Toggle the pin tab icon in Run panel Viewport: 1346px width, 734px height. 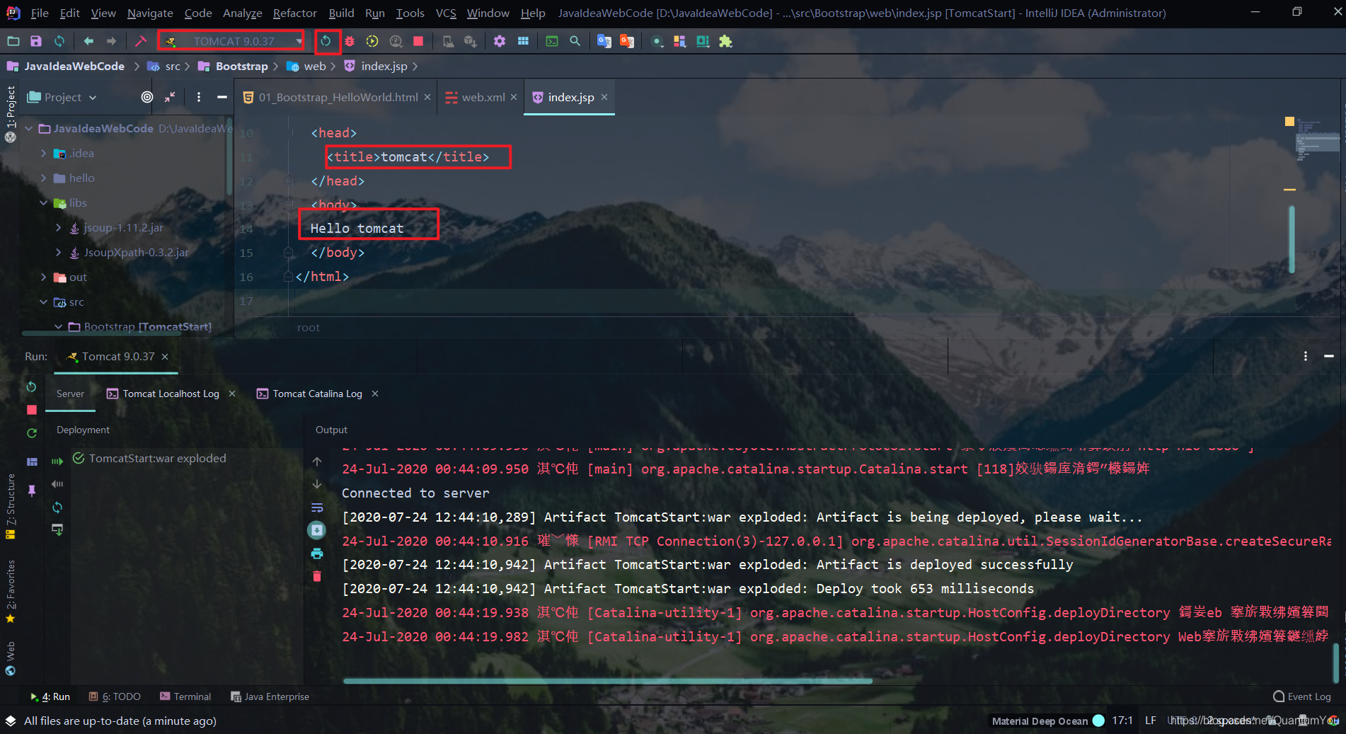[31, 490]
